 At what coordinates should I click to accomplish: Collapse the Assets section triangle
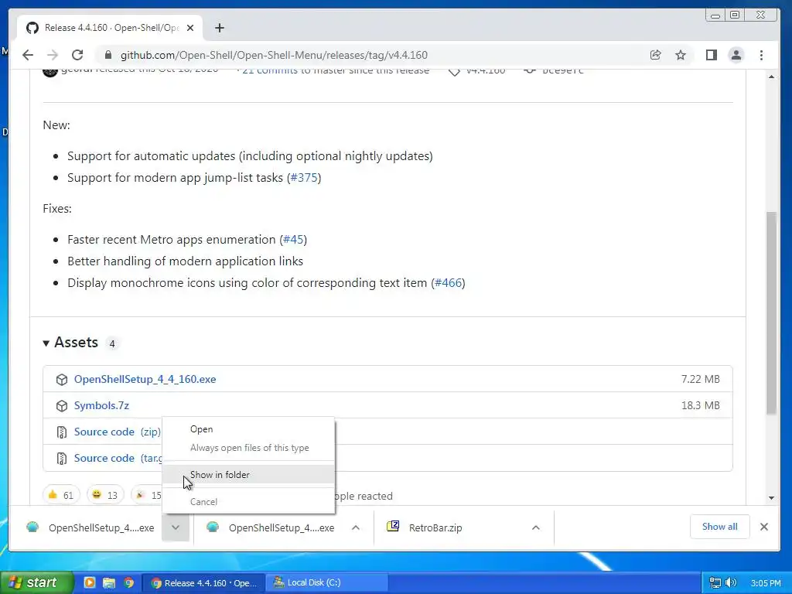pos(46,343)
